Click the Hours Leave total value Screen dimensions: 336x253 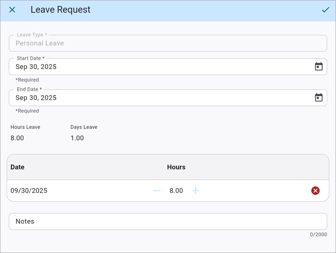tap(17, 138)
